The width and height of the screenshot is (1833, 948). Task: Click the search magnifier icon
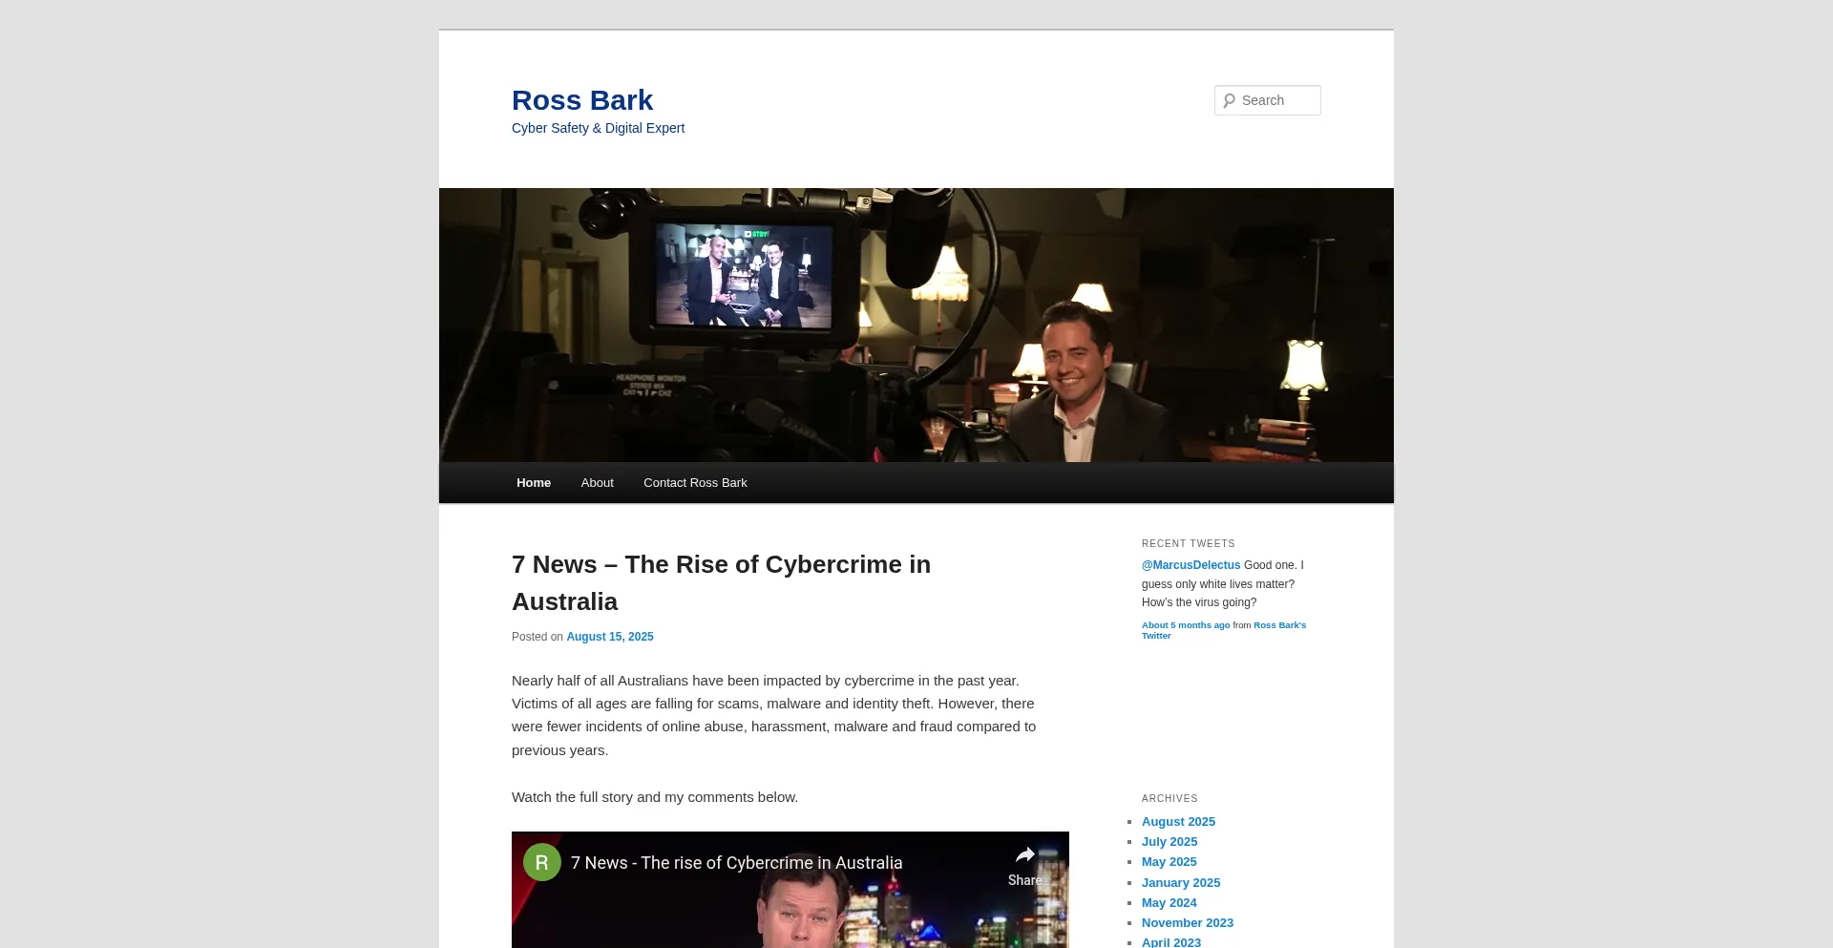1229,100
